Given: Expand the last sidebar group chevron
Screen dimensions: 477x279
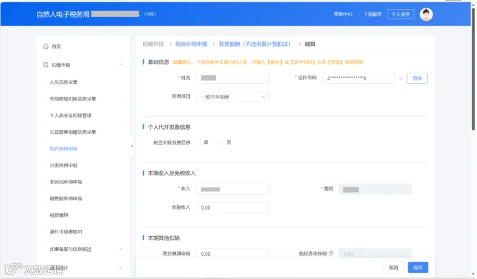Looking at the screenshot, I should point(121,267).
